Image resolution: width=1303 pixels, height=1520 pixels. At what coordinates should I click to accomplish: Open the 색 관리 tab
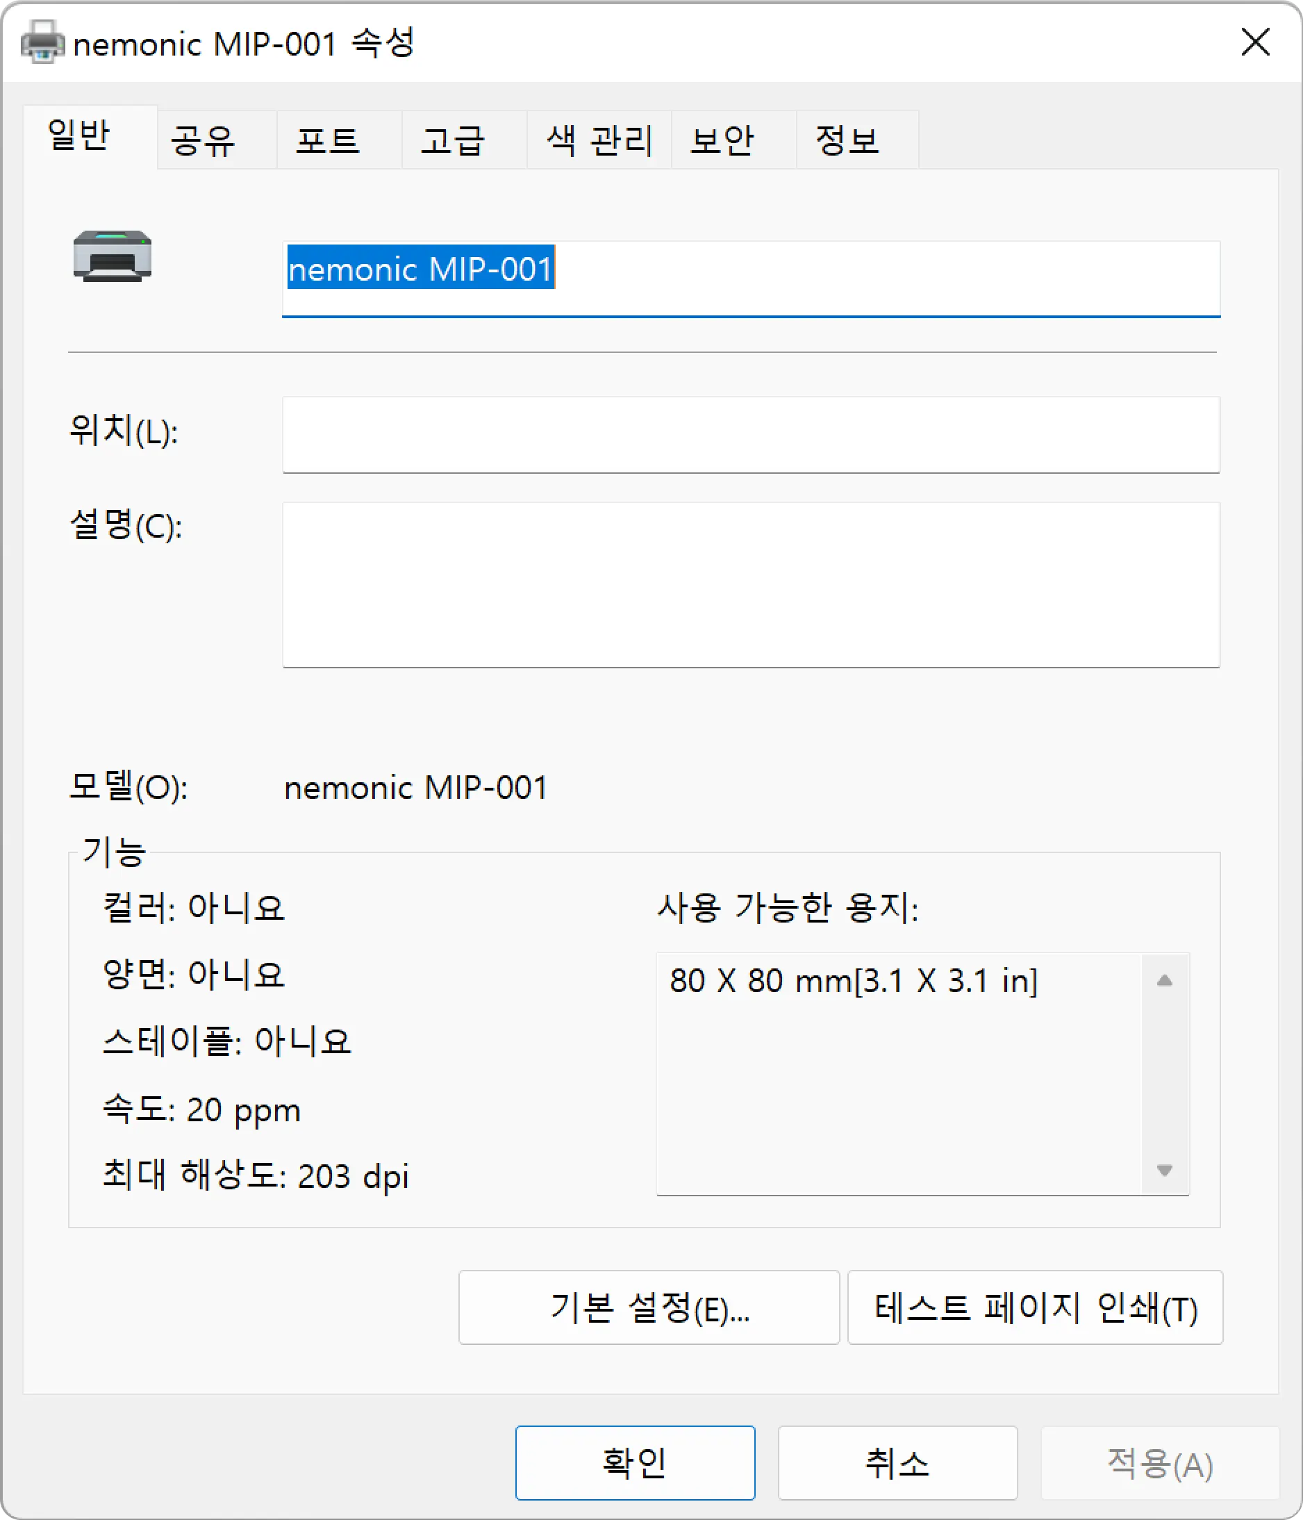599,140
